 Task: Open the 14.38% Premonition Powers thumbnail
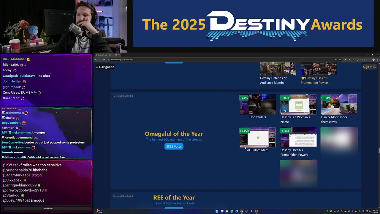coord(298,137)
